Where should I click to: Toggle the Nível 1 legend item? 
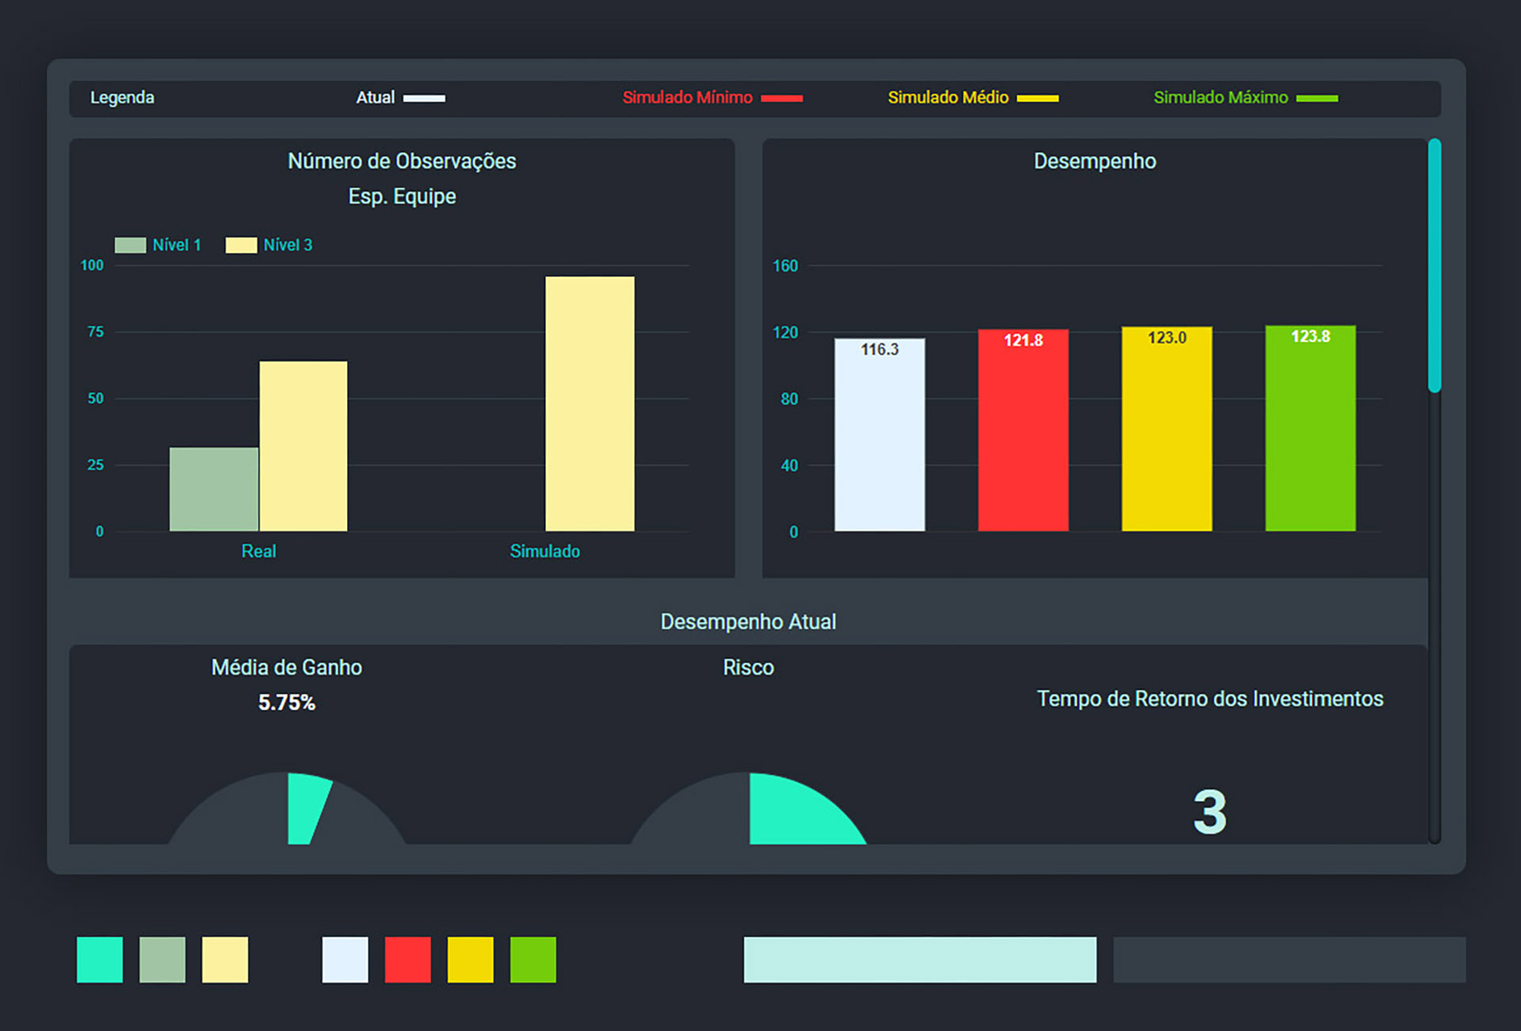(x=158, y=245)
